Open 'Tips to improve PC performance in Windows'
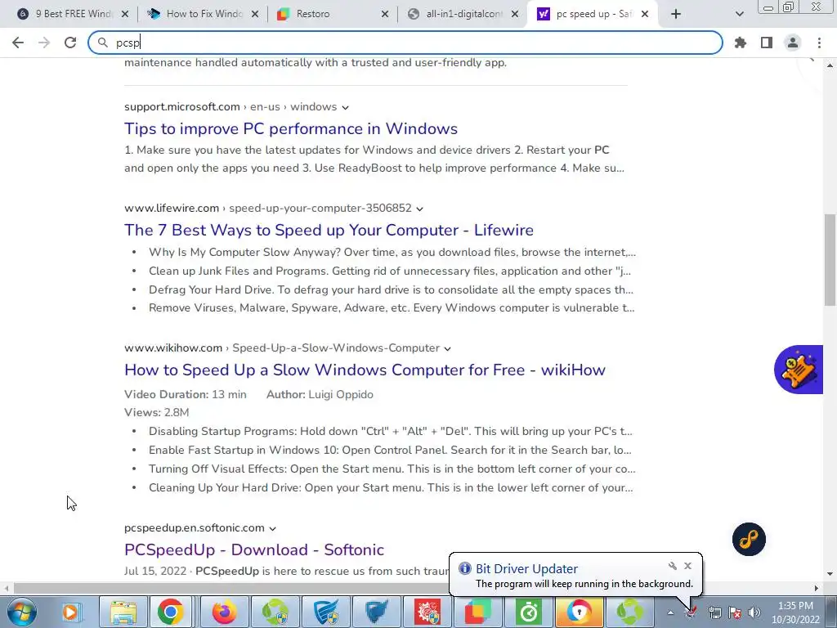Viewport: 837px width, 628px height. (291, 128)
